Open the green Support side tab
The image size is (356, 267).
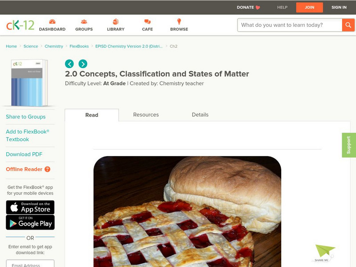(349, 145)
